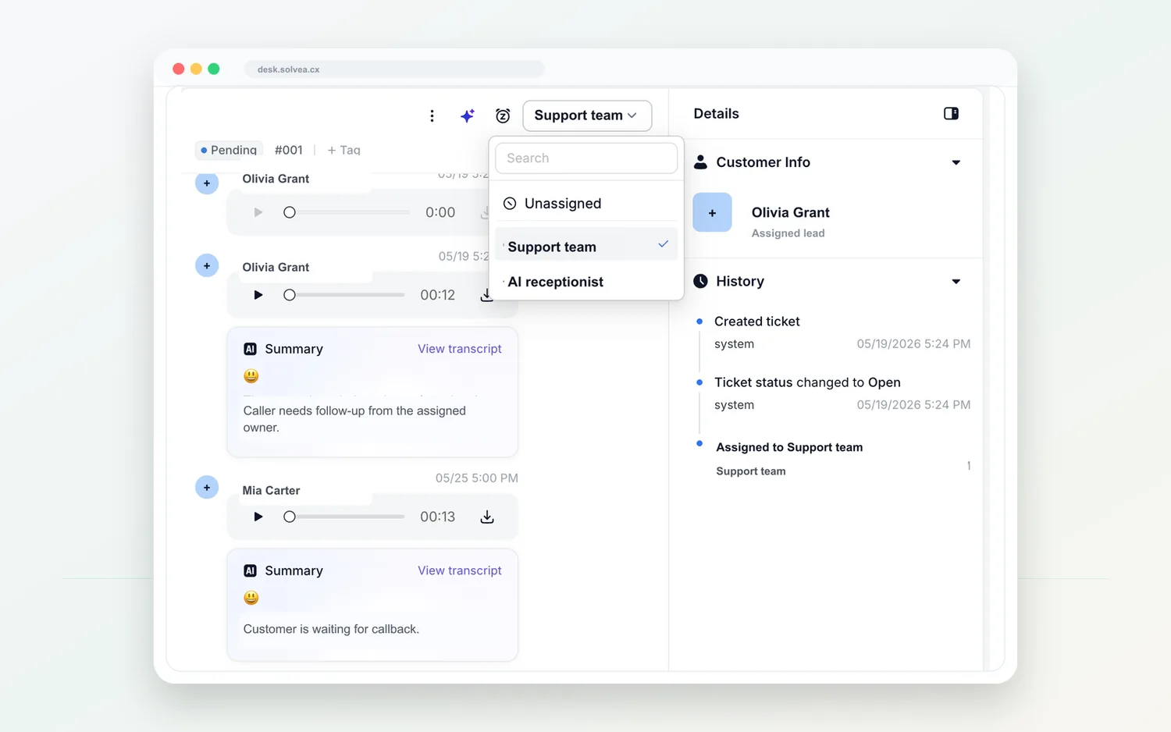Click the Details panel heading
The image size is (1171, 732).
[x=716, y=114]
